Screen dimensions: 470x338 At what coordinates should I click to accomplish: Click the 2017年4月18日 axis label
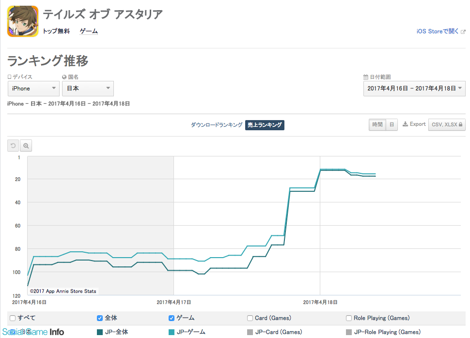[x=320, y=302]
